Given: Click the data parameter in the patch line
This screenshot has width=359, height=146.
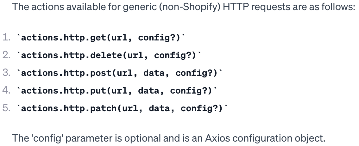Looking at the screenshot, I should [x=159, y=108].
